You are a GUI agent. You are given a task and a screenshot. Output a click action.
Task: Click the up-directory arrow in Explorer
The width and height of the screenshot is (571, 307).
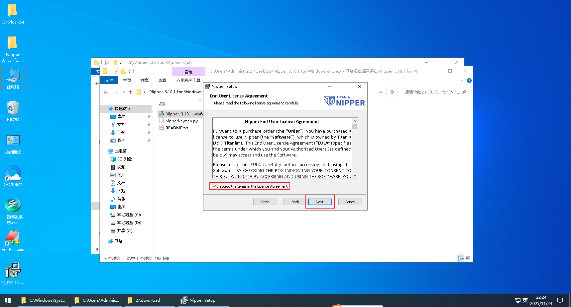pos(131,92)
